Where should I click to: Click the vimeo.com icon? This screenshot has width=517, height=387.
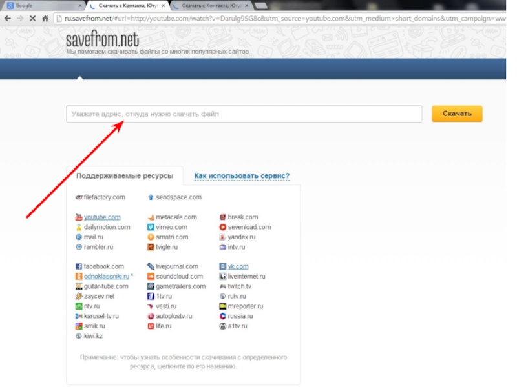tap(151, 227)
